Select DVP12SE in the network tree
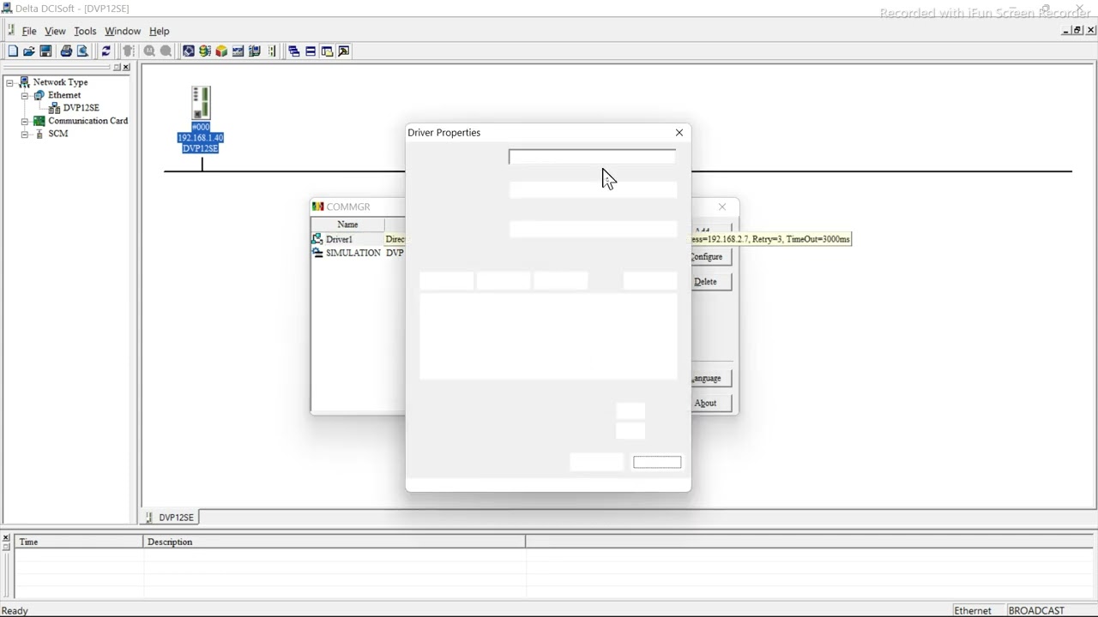The width and height of the screenshot is (1098, 617). click(x=81, y=108)
